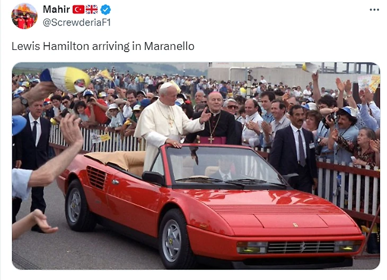Click the blue verified checkmark badge
The width and height of the screenshot is (387, 280).
[105, 10]
